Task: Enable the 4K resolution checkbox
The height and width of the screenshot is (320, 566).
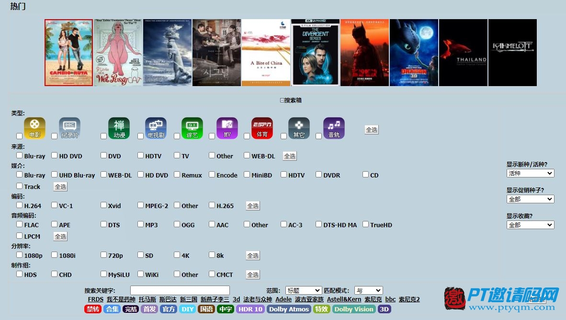Action: 177,255
